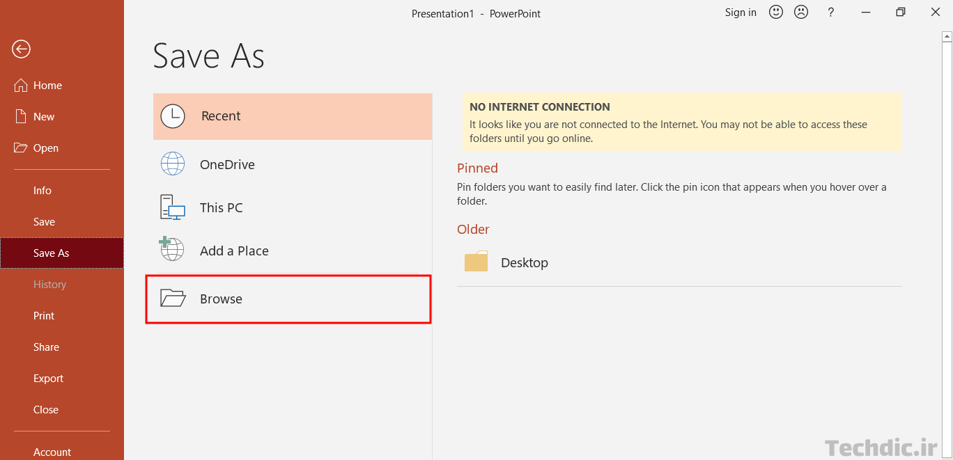The image size is (953, 460).
Task: Restore down the PowerPoint window
Action: 901,12
